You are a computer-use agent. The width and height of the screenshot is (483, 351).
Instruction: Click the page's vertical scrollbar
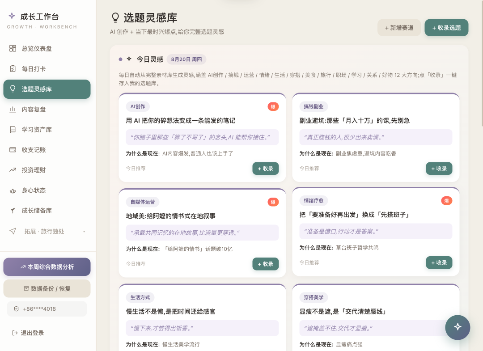tap(482, 63)
